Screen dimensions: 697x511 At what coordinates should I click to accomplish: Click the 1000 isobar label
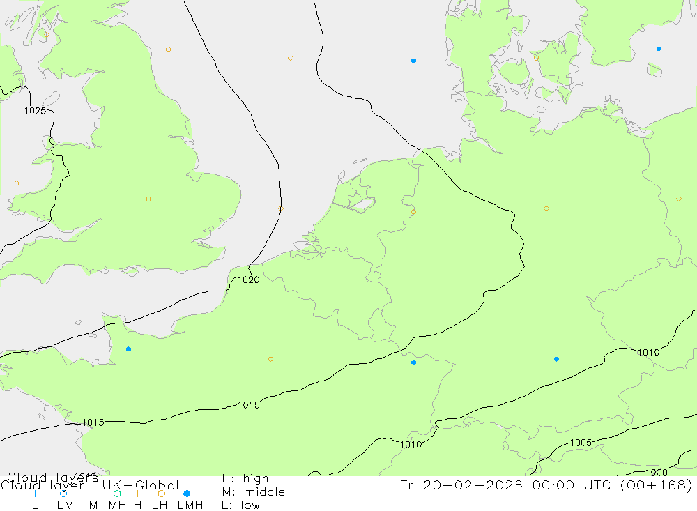pyautogui.click(x=656, y=472)
